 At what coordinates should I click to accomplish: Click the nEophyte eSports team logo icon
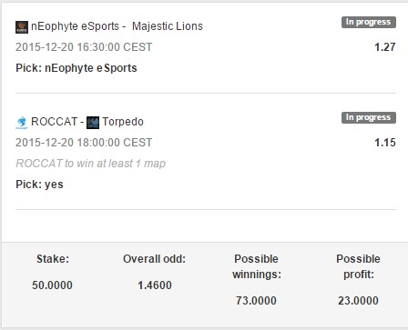coord(22,27)
